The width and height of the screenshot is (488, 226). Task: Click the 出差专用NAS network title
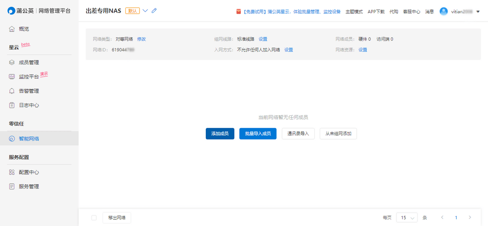coord(103,11)
